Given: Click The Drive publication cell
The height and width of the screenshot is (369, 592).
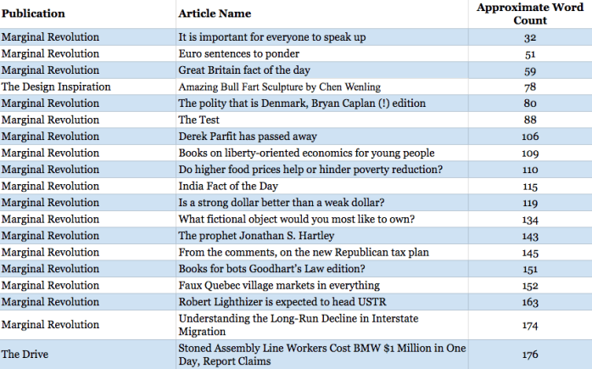Looking at the screenshot, I should tap(25, 355).
